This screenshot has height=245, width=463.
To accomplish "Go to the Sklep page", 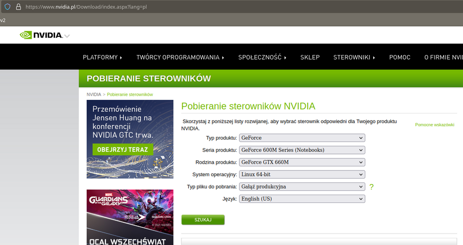I will click(x=310, y=57).
